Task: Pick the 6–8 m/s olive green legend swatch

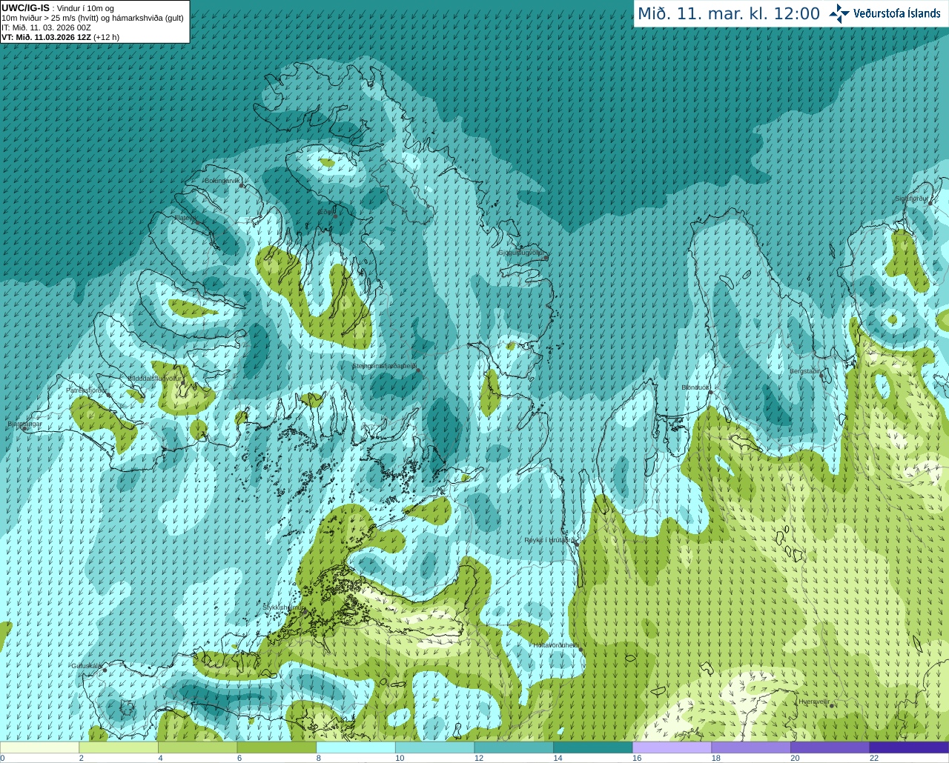Action: (277, 747)
